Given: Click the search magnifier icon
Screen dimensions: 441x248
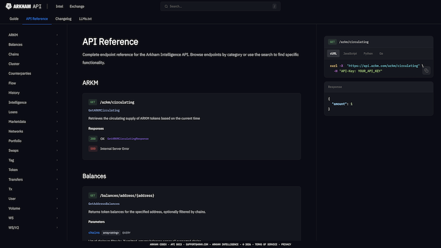Looking at the screenshot, I should pos(166,6).
